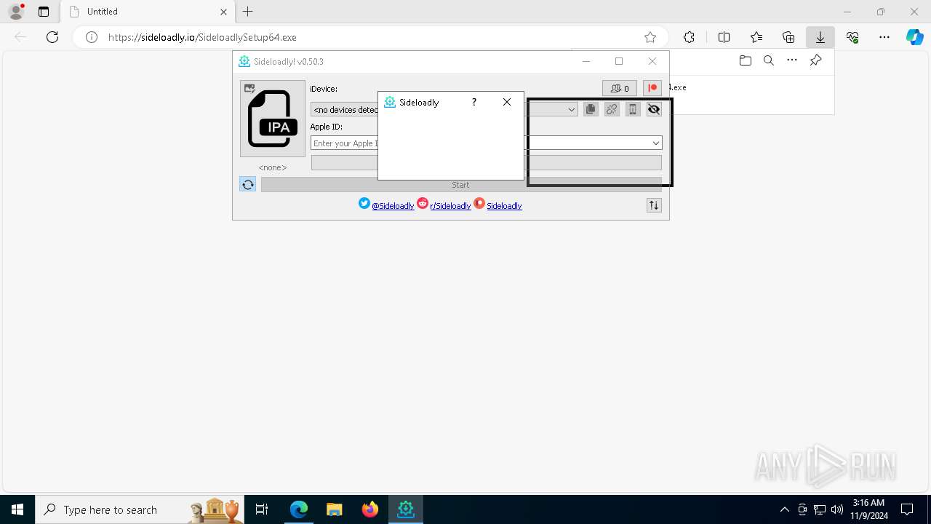Image resolution: width=931 pixels, height=524 pixels.
Task: Open a new browser tab
Action: (x=248, y=12)
